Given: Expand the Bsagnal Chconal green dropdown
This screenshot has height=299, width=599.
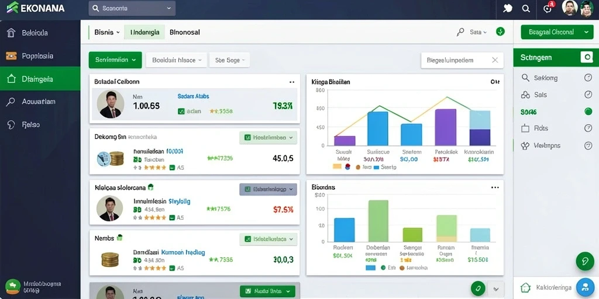Looking at the screenshot, I should (x=557, y=33).
